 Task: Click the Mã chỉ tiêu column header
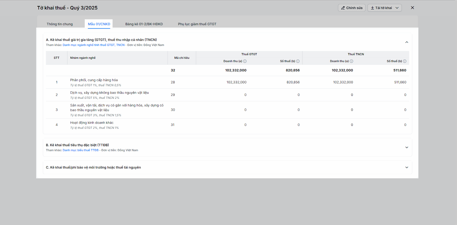(182, 58)
